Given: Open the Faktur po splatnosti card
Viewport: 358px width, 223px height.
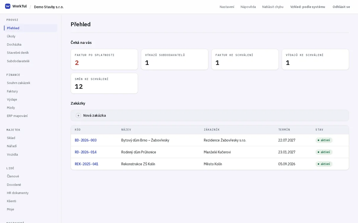Looking at the screenshot, I should point(104,59).
